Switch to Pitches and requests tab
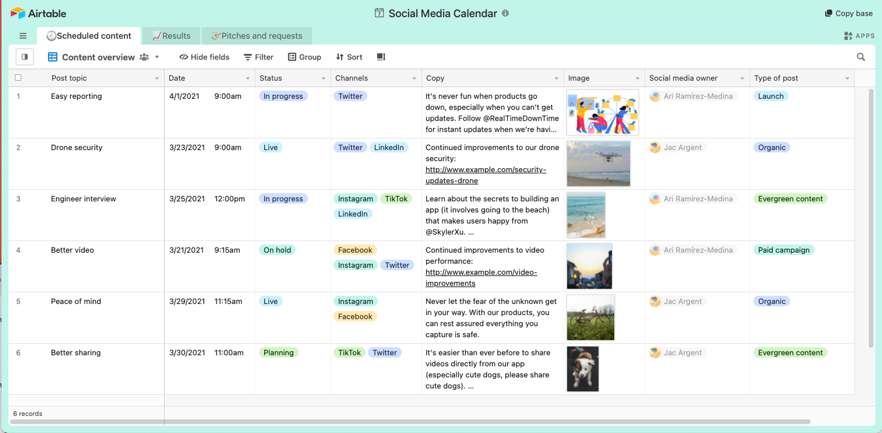Screen dimensions: 882x433 pyautogui.click(x=257, y=36)
